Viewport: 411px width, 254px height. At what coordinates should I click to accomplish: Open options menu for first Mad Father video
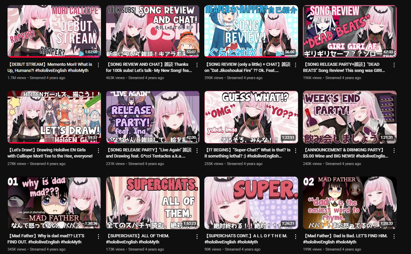click(98, 236)
